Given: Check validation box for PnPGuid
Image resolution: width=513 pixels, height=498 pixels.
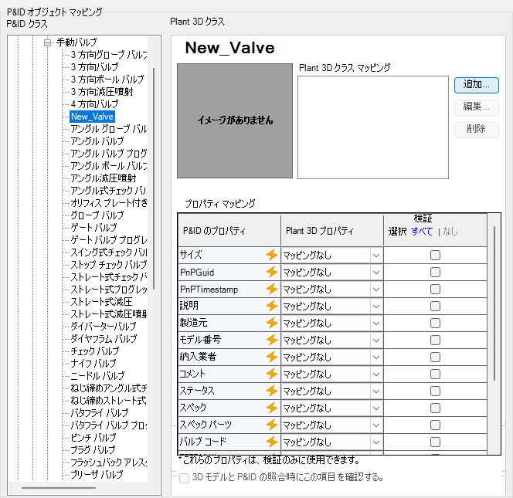Looking at the screenshot, I should 435,272.
